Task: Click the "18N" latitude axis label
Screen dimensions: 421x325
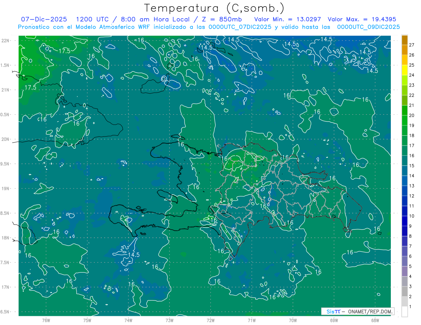Action: pos(6,238)
